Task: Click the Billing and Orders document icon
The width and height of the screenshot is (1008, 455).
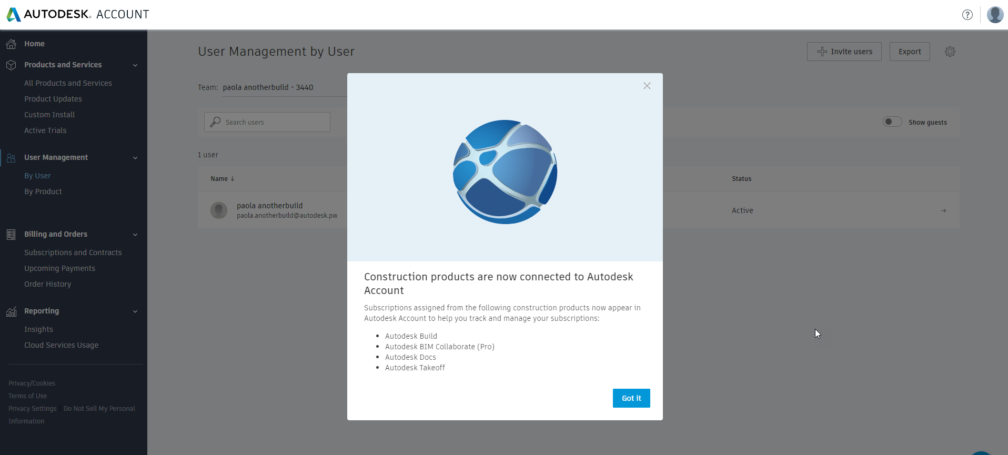Action: pos(11,234)
